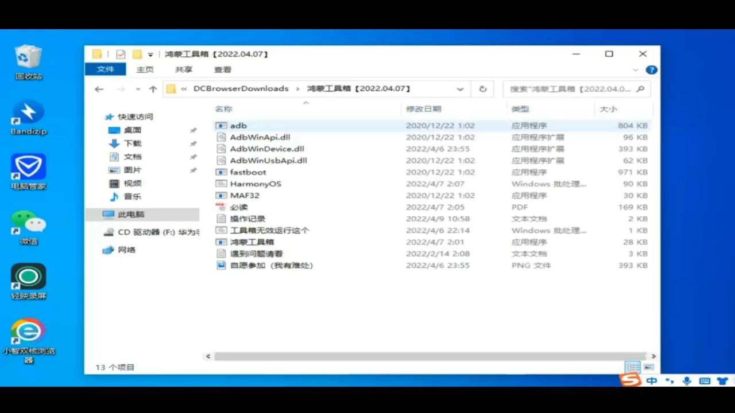Click DCBrowserDownloads in the address path
The image size is (735, 413).
241,89
